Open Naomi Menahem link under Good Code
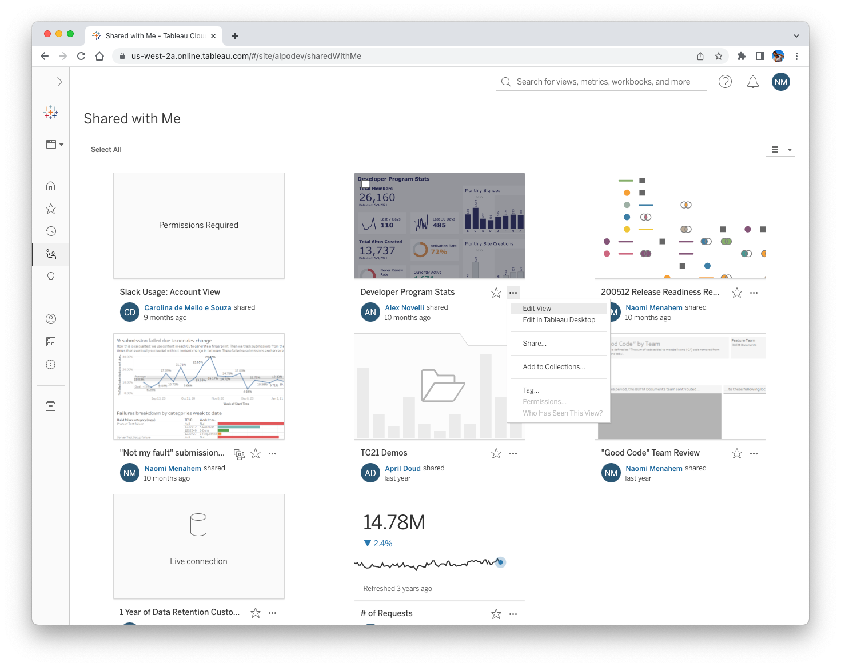Viewport: 841px width, 667px height. tap(654, 468)
